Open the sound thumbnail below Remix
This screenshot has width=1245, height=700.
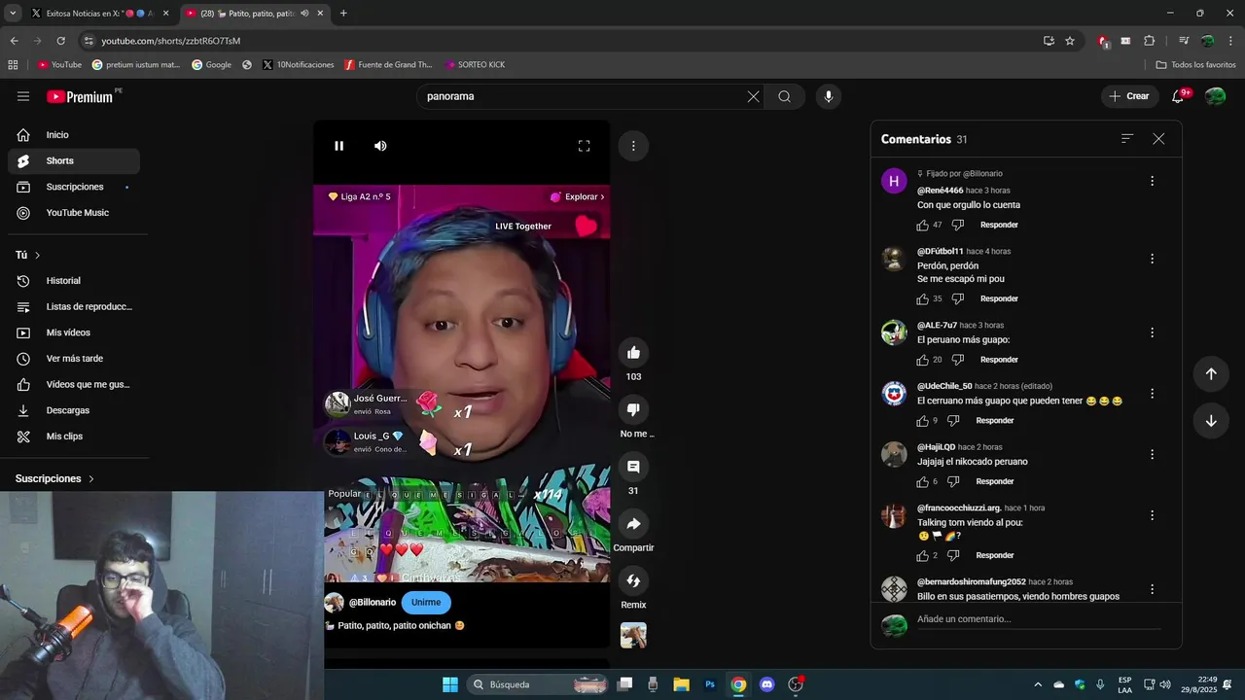pyautogui.click(x=633, y=635)
